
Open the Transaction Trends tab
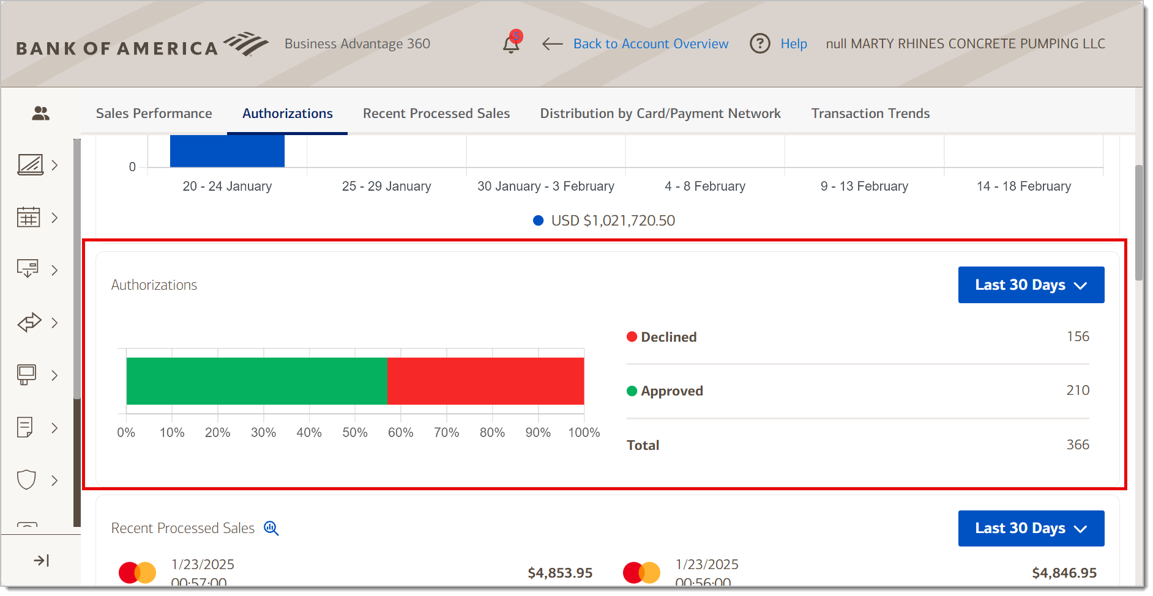870,113
